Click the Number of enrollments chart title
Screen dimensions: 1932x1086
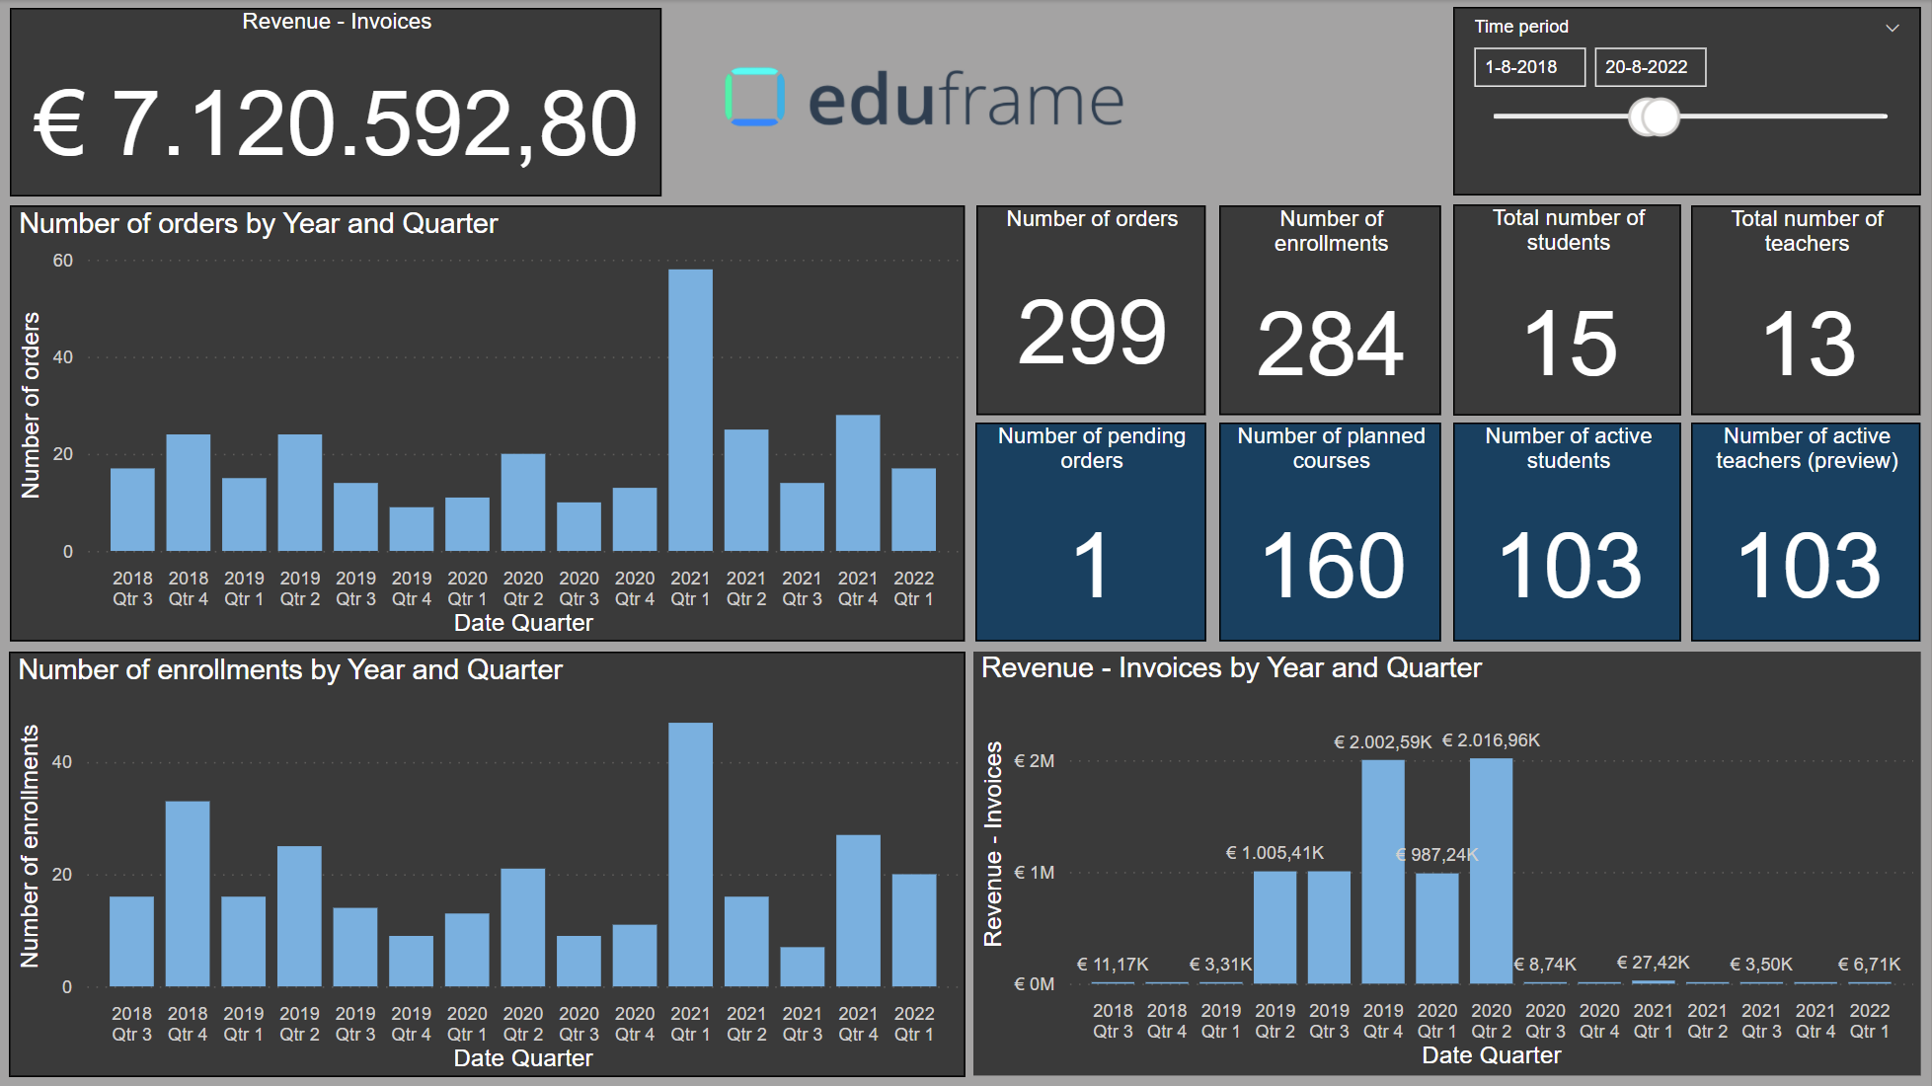point(290,670)
